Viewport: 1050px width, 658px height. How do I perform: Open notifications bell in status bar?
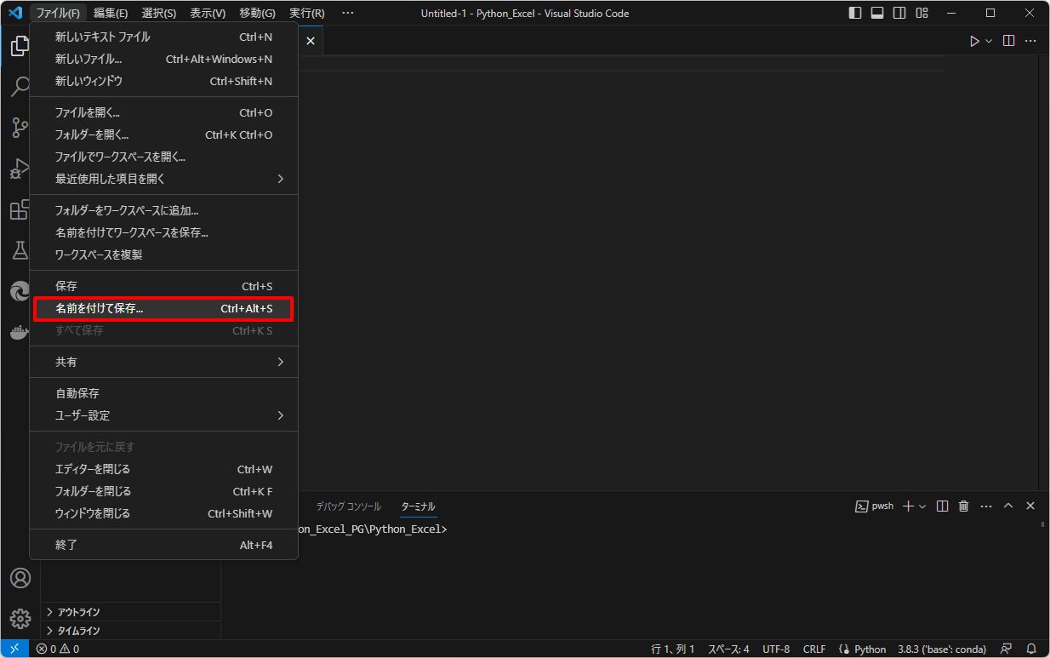coord(1031,649)
